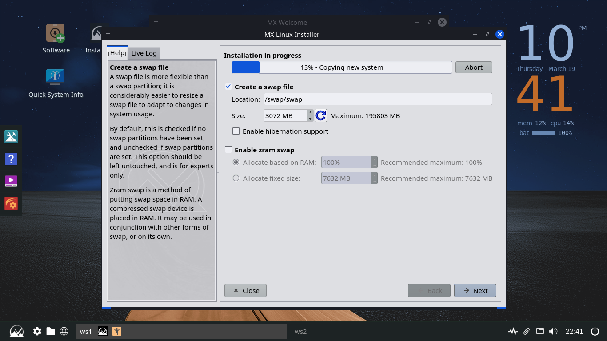Click the swap size reset refresh icon
The width and height of the screenshot is (607, 341).
coord(321,116)
